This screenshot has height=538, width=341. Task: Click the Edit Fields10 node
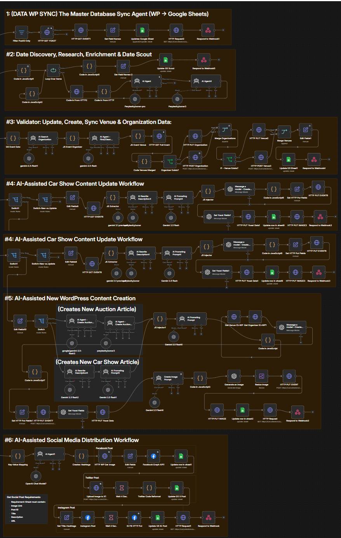click(20, 321)
